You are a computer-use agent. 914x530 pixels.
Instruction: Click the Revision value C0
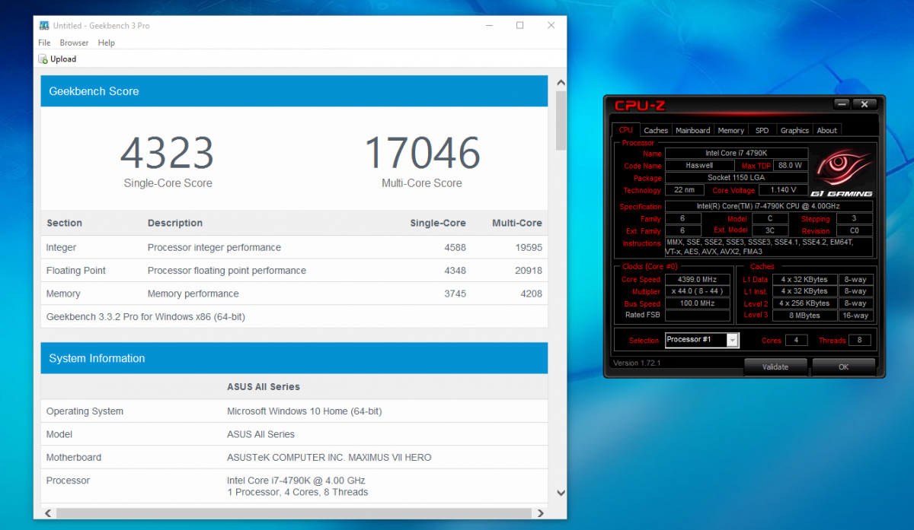point(853,231)
